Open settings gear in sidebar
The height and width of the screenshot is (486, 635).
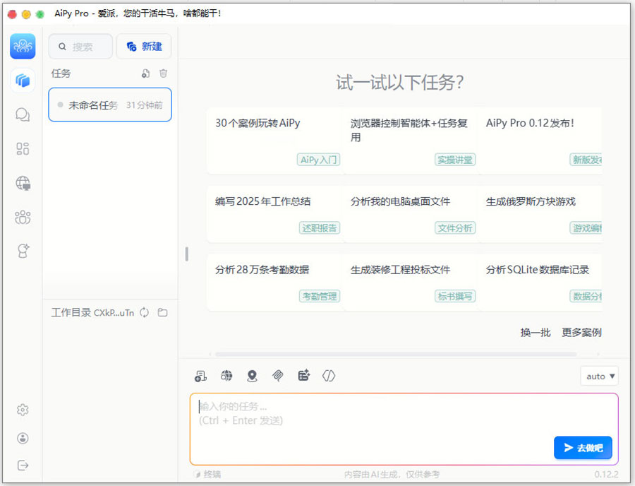click(23, 410)
